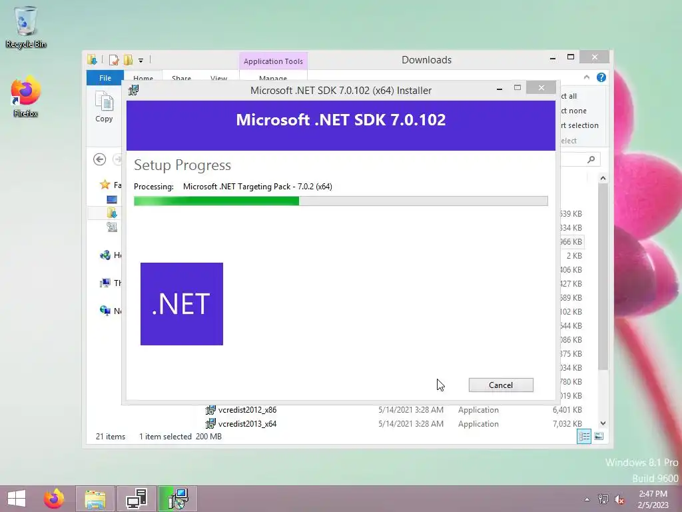Switch to Home ribbon tab in Downloads

click(x=143, y=78)
